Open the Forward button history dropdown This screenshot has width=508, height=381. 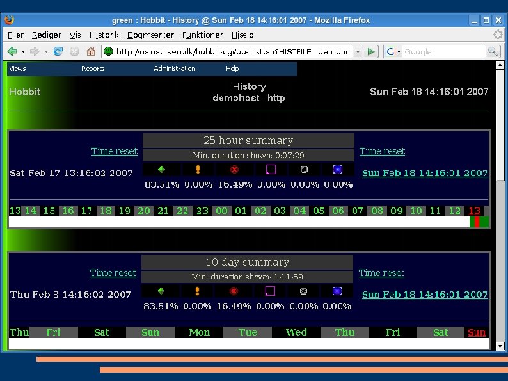46,52
